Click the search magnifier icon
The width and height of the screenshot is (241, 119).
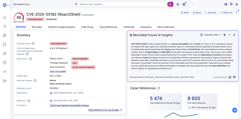pyautogui.click(x=76, y=4)
